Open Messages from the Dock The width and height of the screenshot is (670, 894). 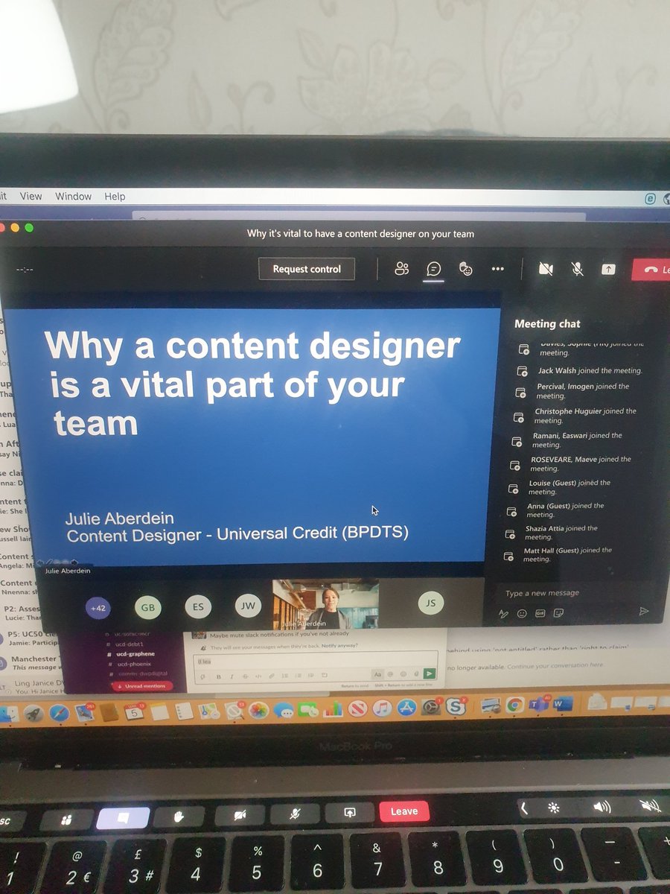[x=283, y=711]
